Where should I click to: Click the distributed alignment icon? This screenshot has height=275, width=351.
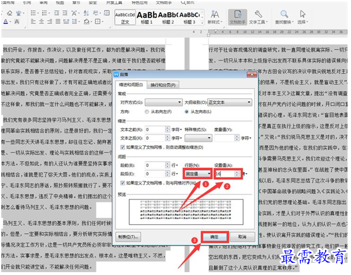[66, 21]
